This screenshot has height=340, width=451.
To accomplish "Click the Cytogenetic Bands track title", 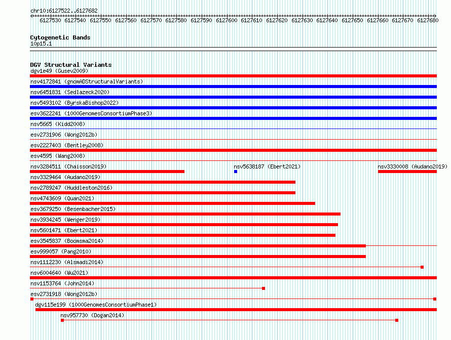I will [60, 37].
